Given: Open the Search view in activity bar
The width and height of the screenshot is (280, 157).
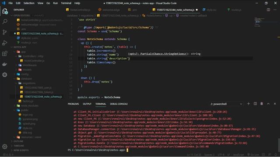Looking at the screenshot, I should point(5,21).
